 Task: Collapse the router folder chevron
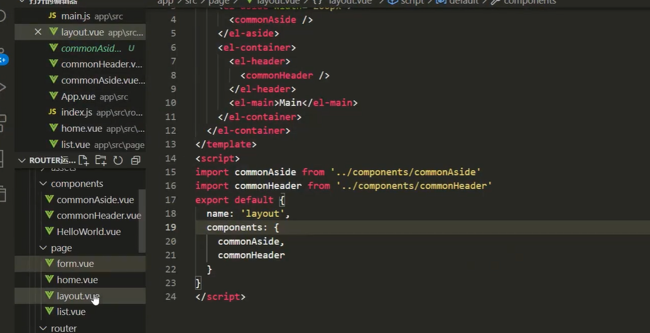pyautogui.click(x=43, y=328)
